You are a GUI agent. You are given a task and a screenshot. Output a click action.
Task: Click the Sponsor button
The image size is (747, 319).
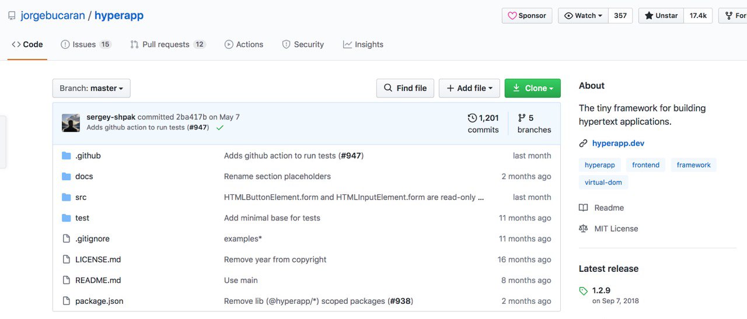pos(527,16)
